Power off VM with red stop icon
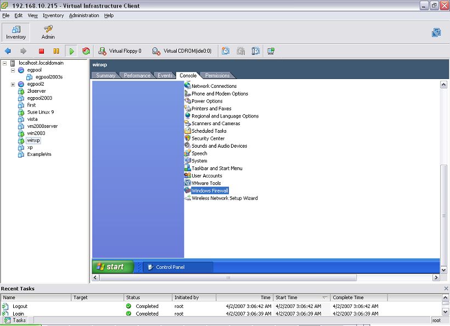This screenshot has width=450, height=326. tap(41, 51)
